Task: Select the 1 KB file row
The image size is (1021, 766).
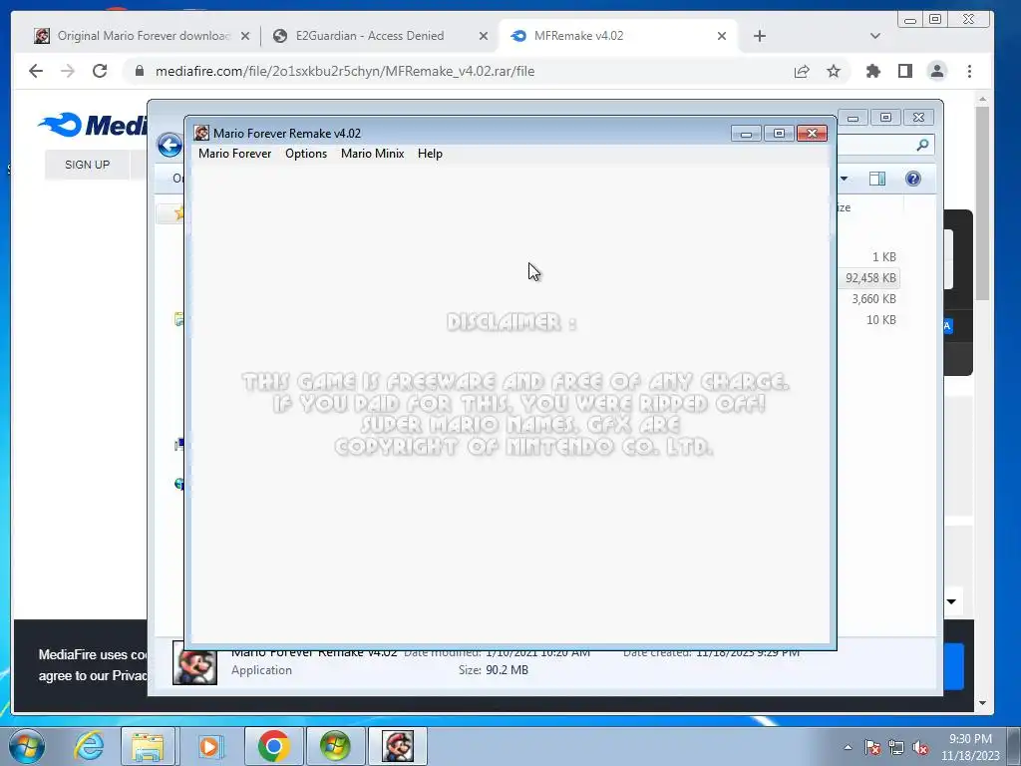Action: point(883,257)
